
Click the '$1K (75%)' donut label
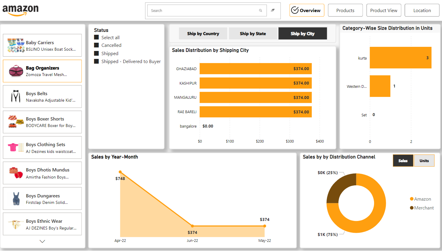tap(328, 235)
